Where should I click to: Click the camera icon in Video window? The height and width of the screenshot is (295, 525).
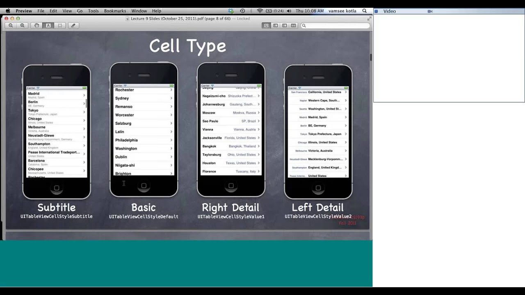coord(430,11)
